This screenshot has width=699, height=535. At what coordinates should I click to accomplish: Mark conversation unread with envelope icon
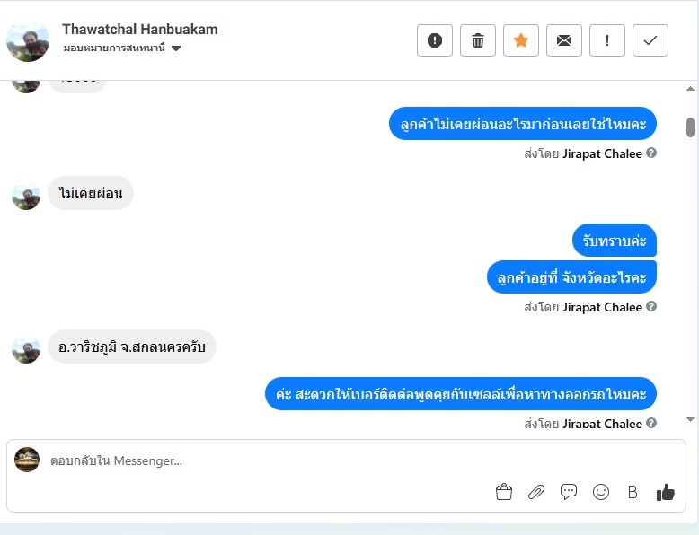(x=564, y=40)
